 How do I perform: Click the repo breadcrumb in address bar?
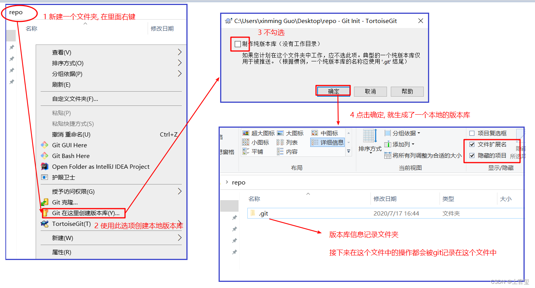click(x=239, y=183)
